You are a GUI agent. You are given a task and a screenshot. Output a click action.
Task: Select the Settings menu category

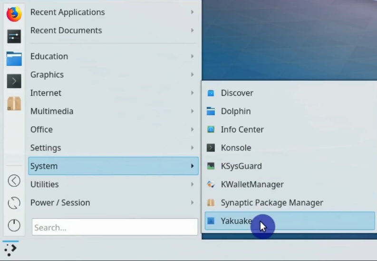click(x=113, y=148)
